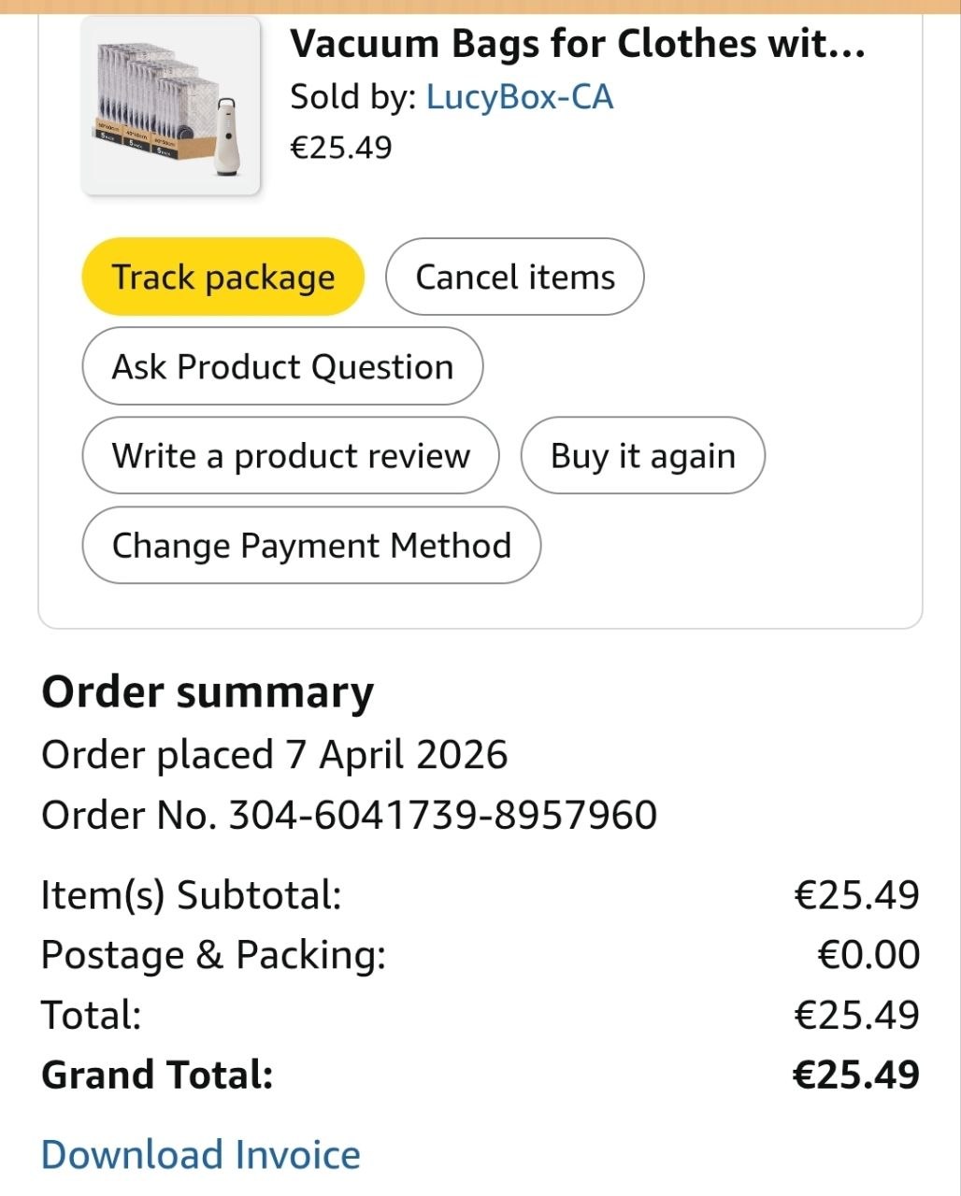The width and height of the screenshot is (961, 1196).
Task: Tap Ask Product Question
Action: click(x=282, y=367)
